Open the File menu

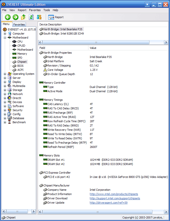(x=4, y=10)
